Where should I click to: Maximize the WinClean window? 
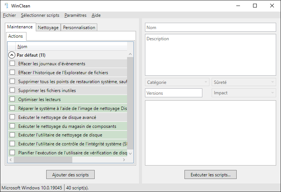(255, 6)
